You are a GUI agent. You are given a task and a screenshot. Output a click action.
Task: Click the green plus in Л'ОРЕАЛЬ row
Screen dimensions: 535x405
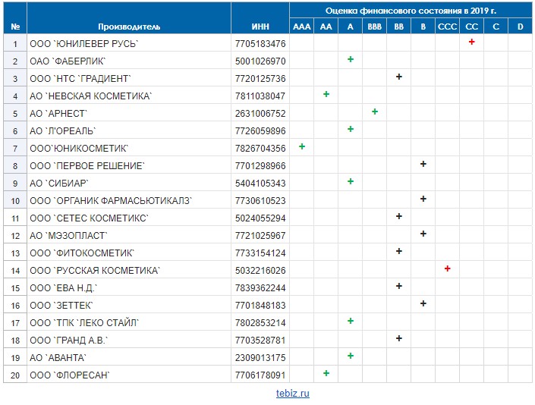tap(351, 129)
